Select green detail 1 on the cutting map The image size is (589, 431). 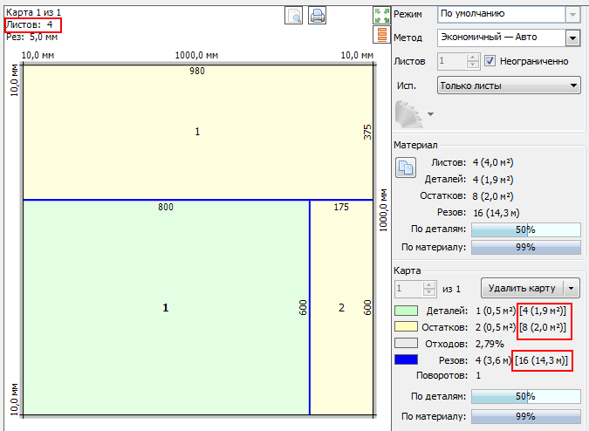click(x=165, y=308)
